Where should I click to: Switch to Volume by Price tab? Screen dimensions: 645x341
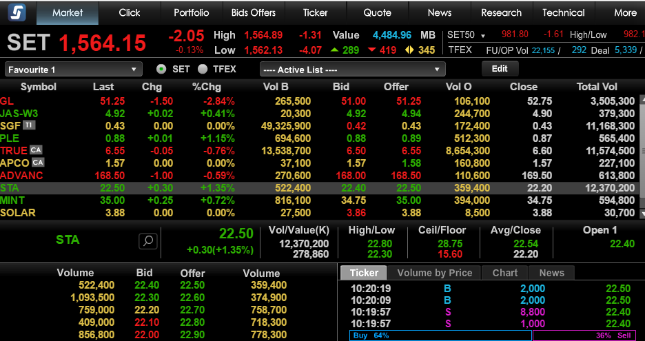click(434, 273)
